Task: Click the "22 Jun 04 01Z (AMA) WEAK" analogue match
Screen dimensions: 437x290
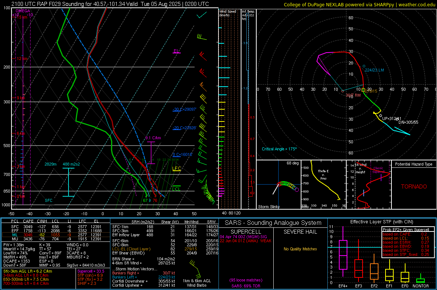Action: [246, 241]
